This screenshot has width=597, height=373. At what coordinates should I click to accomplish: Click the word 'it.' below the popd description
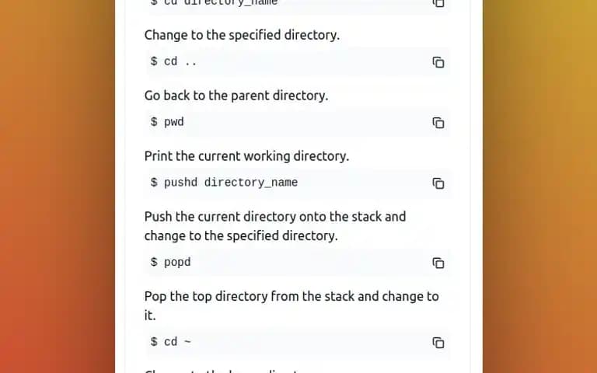point(150,315)
